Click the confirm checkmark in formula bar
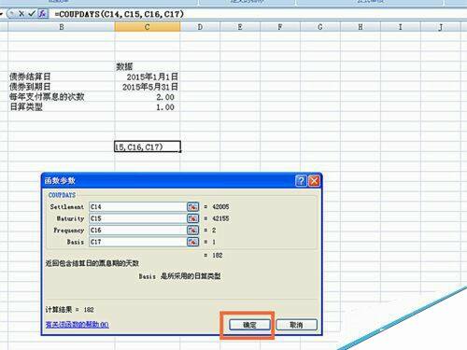This screenshot has height=350, width=467. pyautogui.click(x=32, y=14)
